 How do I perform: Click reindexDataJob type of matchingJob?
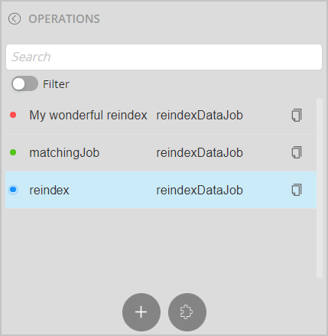pyautogui.click(x=200, y=153)
